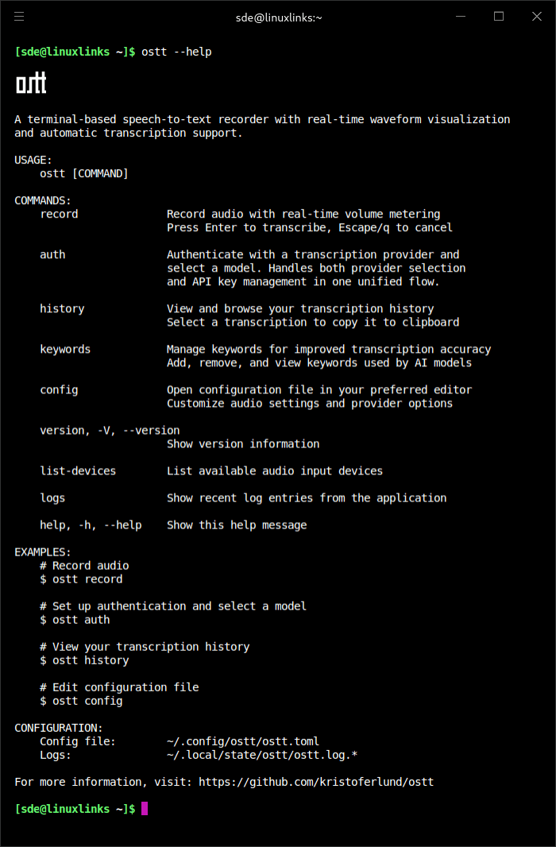This screenshot has height=847, width=556.
Task: Select the 'record' command entry
Action: pos(59,213)
